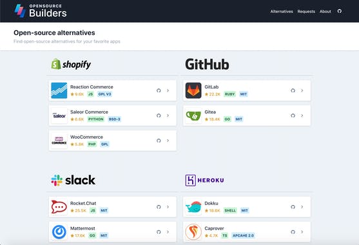Click the Caprover logo

[193, 231]
